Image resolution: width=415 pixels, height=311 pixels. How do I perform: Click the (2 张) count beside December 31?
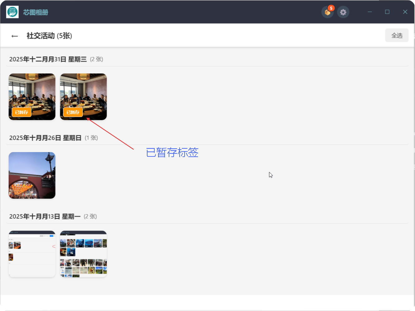pyautogui.click(x=97, y=59)
